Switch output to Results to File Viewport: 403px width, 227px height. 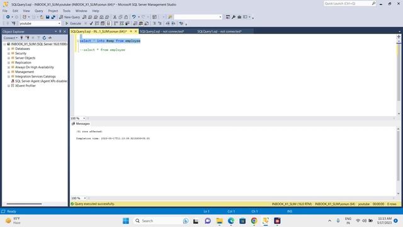147,23
